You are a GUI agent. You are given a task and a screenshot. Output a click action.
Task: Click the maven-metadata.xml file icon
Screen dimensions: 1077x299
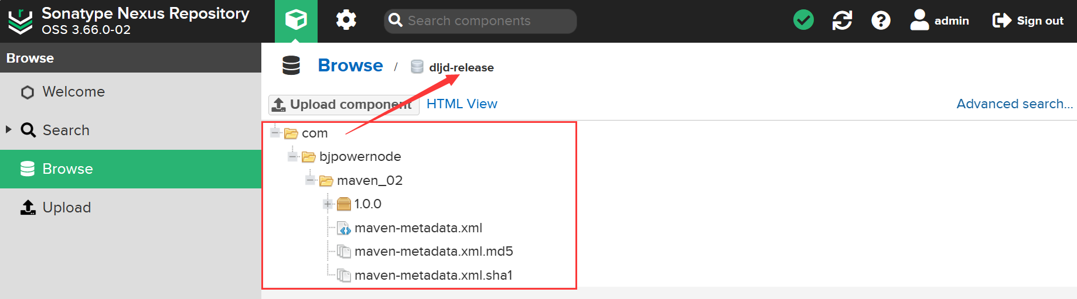tap(344, 228)
